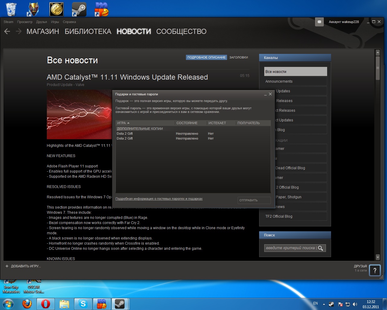The width and height of the screenshot is (387, 310).
Task: Open the ДРУЗЬЯ friends list
Action: (360, 266)
